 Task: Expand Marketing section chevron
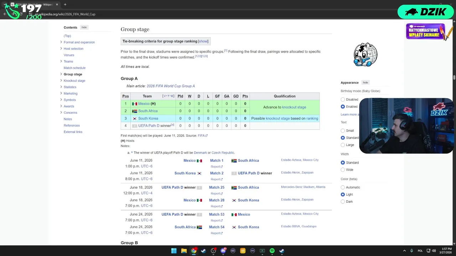point(61,94)
